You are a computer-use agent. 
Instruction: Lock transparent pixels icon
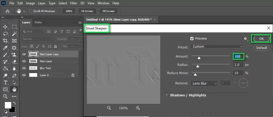[32, 46]
